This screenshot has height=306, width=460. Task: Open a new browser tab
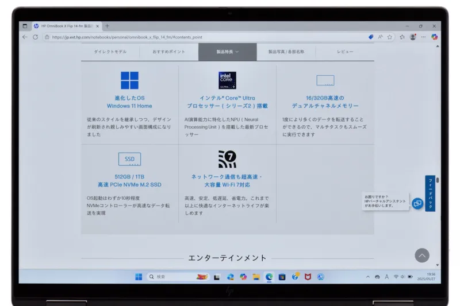tap(107, 26)
